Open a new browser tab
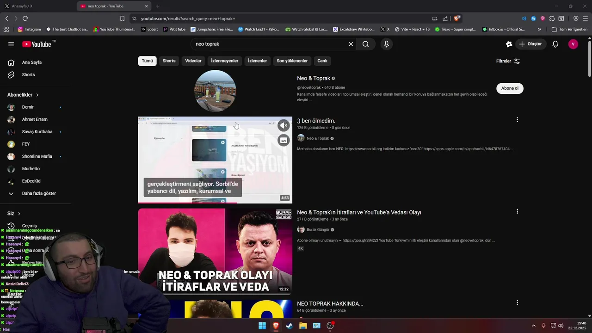 pyautogui.click(x=158, y=6)
